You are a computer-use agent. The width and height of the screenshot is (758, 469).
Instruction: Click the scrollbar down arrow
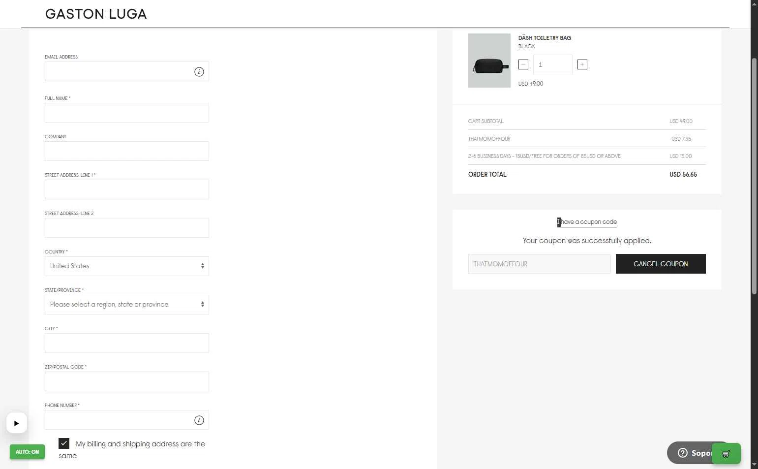pos(754,465)
